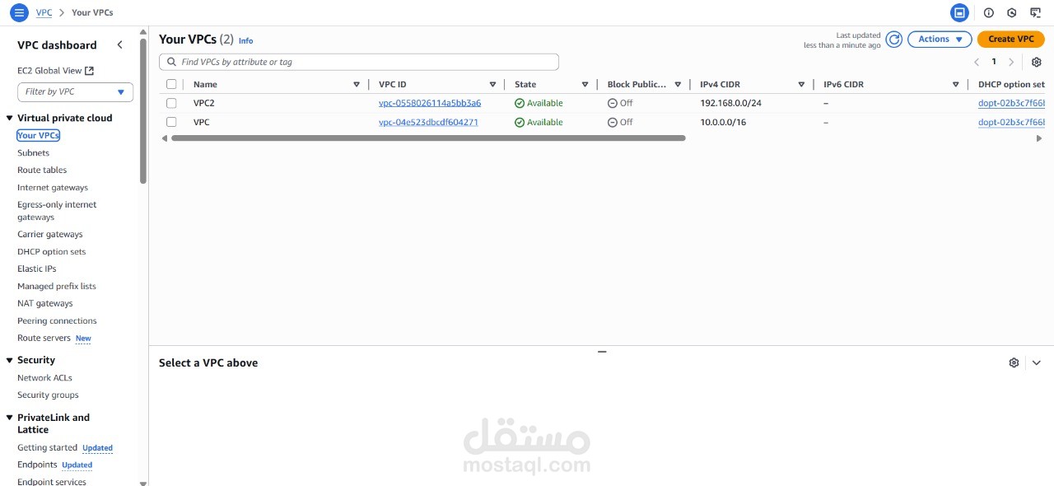The height and width of the screenshot is (486, 1054).
Task: Click the horizontal table scrollbar
Action: click(428, 138)
